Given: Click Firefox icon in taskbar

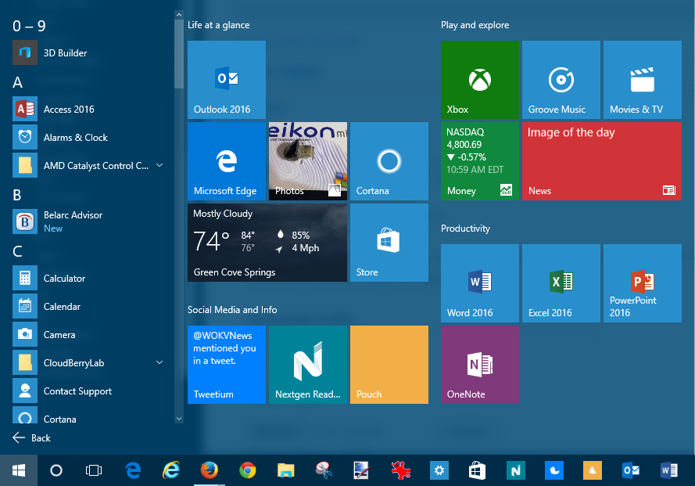Looking at the screenshot, I should pyautogui.click(x=209, y=470).
